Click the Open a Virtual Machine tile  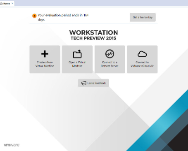[77, 59]
